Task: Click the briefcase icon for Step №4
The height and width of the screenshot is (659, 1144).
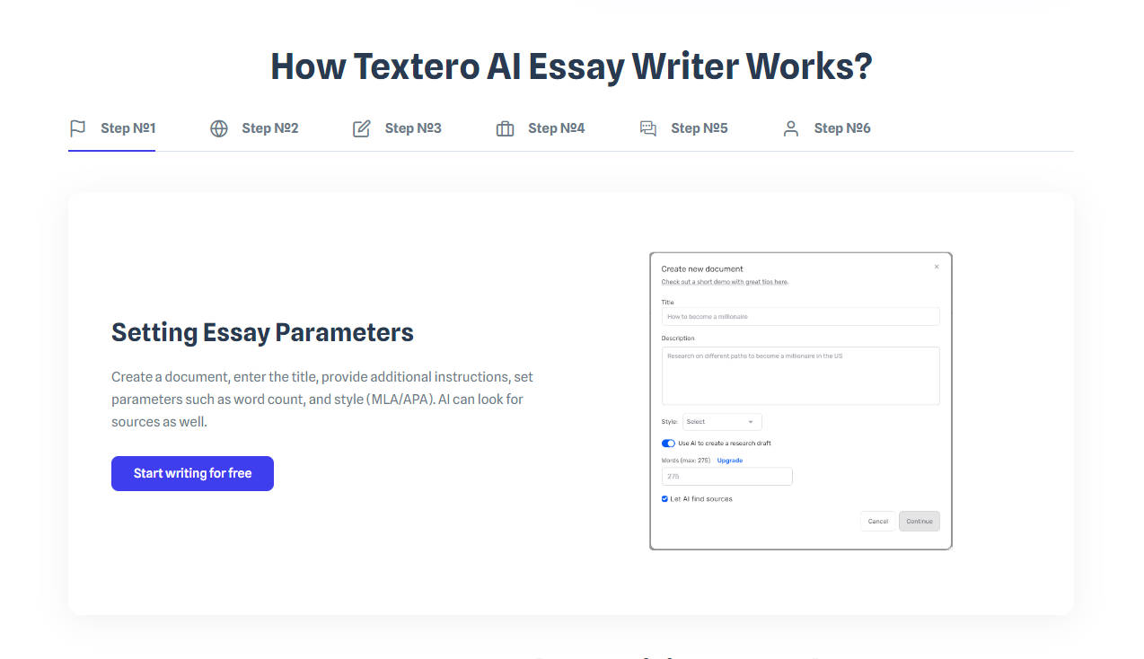Action: [x=505, y=128]
